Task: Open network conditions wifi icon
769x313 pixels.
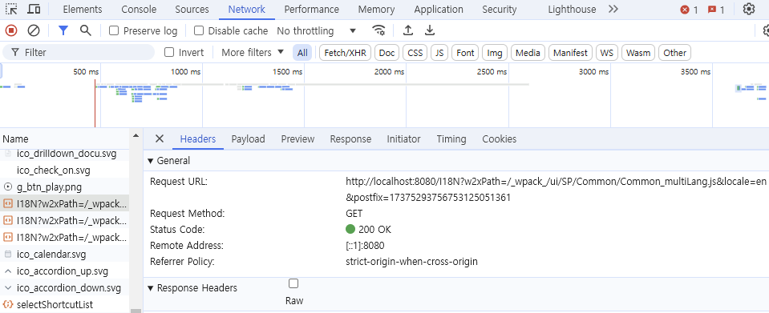Action: coord(378,31)
